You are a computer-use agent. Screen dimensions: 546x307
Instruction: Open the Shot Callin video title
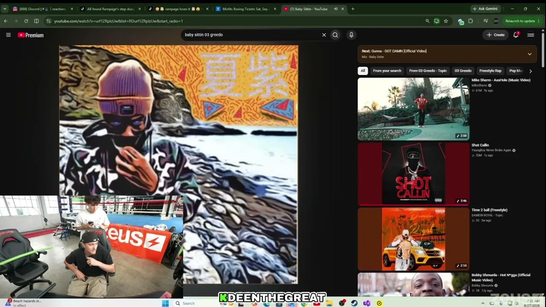click(x=480, y=145)
